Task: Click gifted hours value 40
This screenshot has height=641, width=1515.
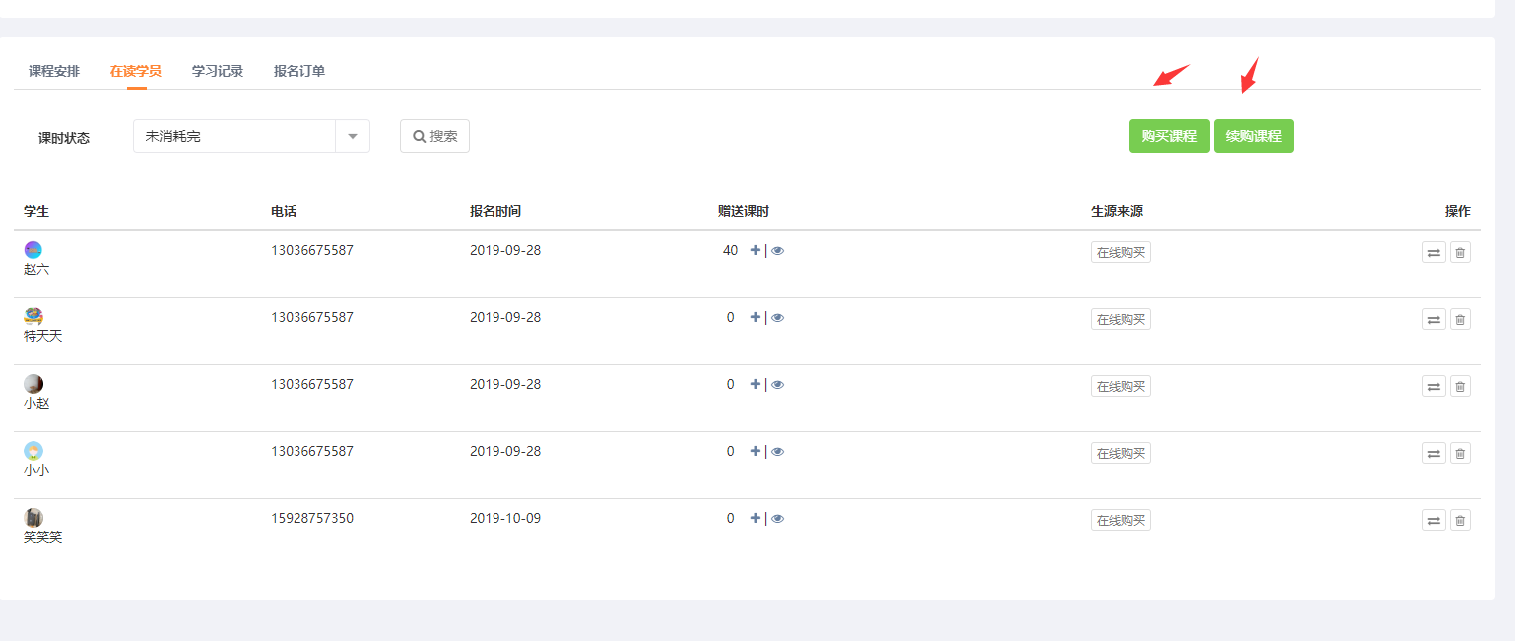Action: point(730,250)
